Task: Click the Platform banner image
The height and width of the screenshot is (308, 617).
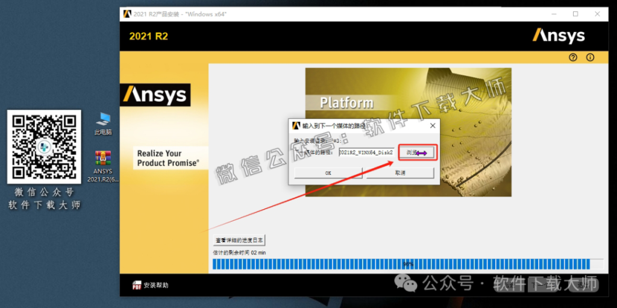Action: tap(409, 133)
